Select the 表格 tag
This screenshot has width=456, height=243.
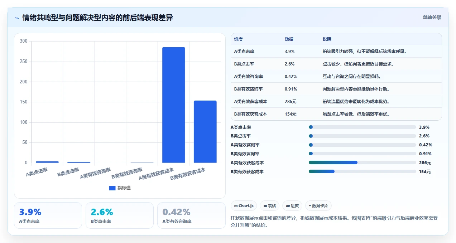(x=270, y=206)
